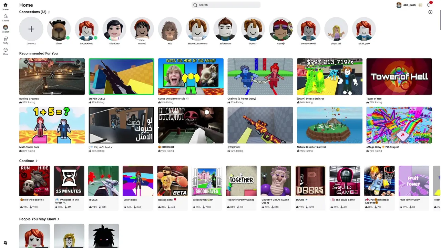Viewport: 441px width, 248px height.
Task: Open black spiky suggested person card
Action: click(103, 236)
